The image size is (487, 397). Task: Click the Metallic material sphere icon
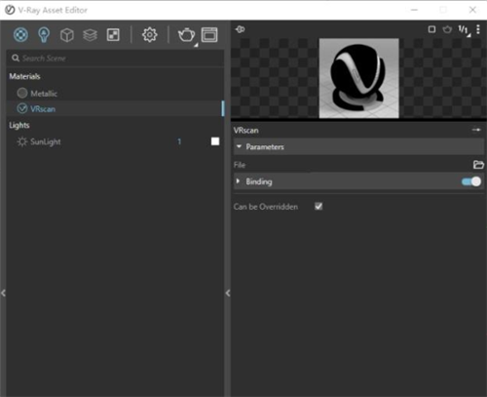tap(22, 93)
